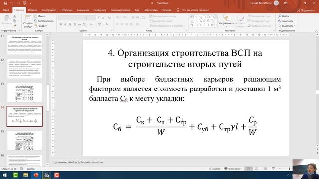Screen dimensions: 319x179
Task: Click the user account avatar
Action: point(276,3)
